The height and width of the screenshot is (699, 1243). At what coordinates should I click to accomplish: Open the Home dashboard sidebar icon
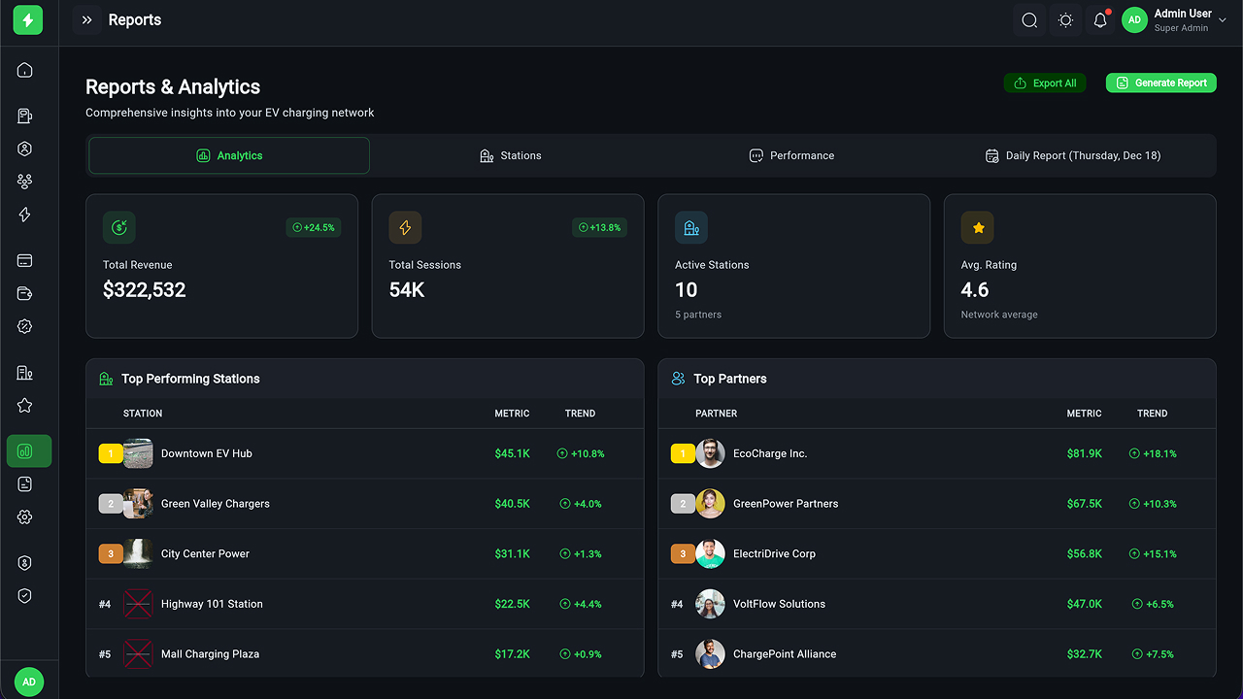tap(25, 70)
